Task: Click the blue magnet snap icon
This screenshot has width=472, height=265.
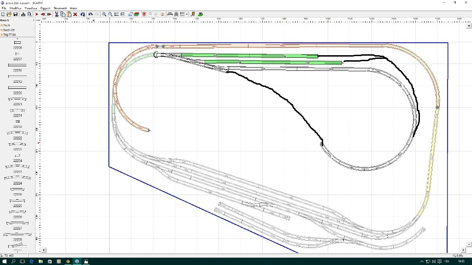Action: point(83,14)
